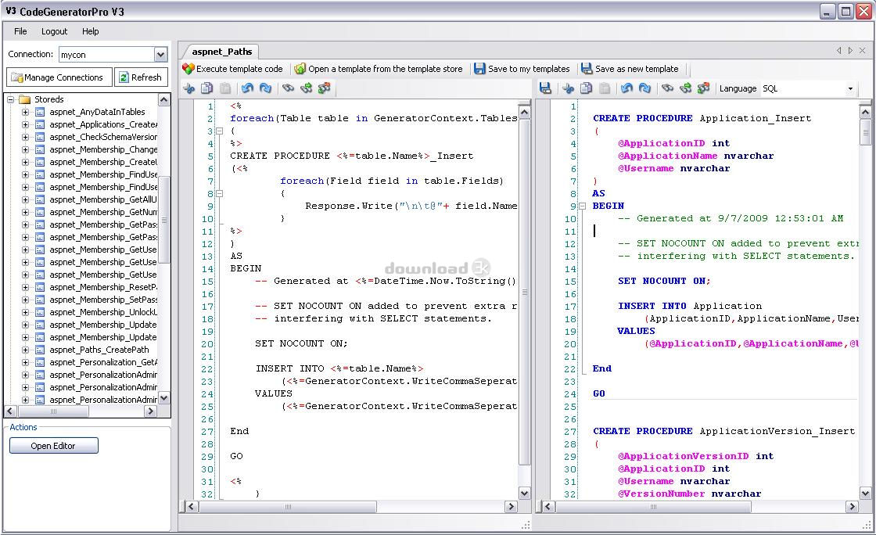876x535 pixels.
Task: Redo in the right output editor toolbar
Action: point(644,88)
